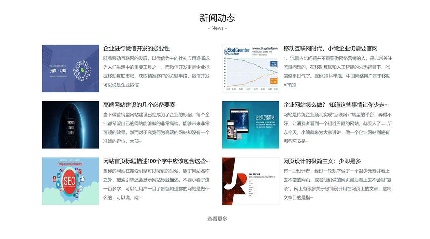Viewport: 430px width, 239px height.
Task: Open article 企业网站怎么做？知道这些事情
Action: [336, 105]
